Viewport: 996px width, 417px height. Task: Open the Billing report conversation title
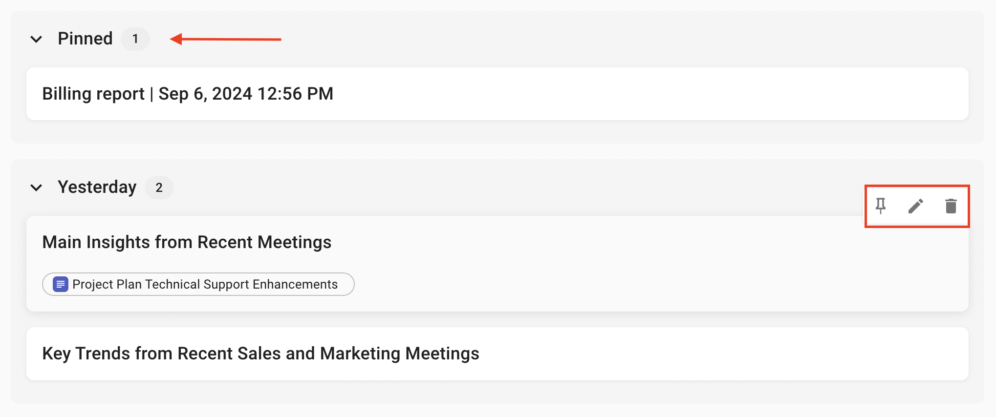pos(93,94)
